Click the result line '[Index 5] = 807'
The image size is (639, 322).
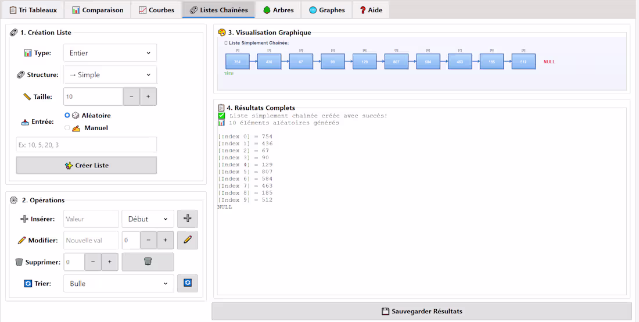click(x=245, y=171)
